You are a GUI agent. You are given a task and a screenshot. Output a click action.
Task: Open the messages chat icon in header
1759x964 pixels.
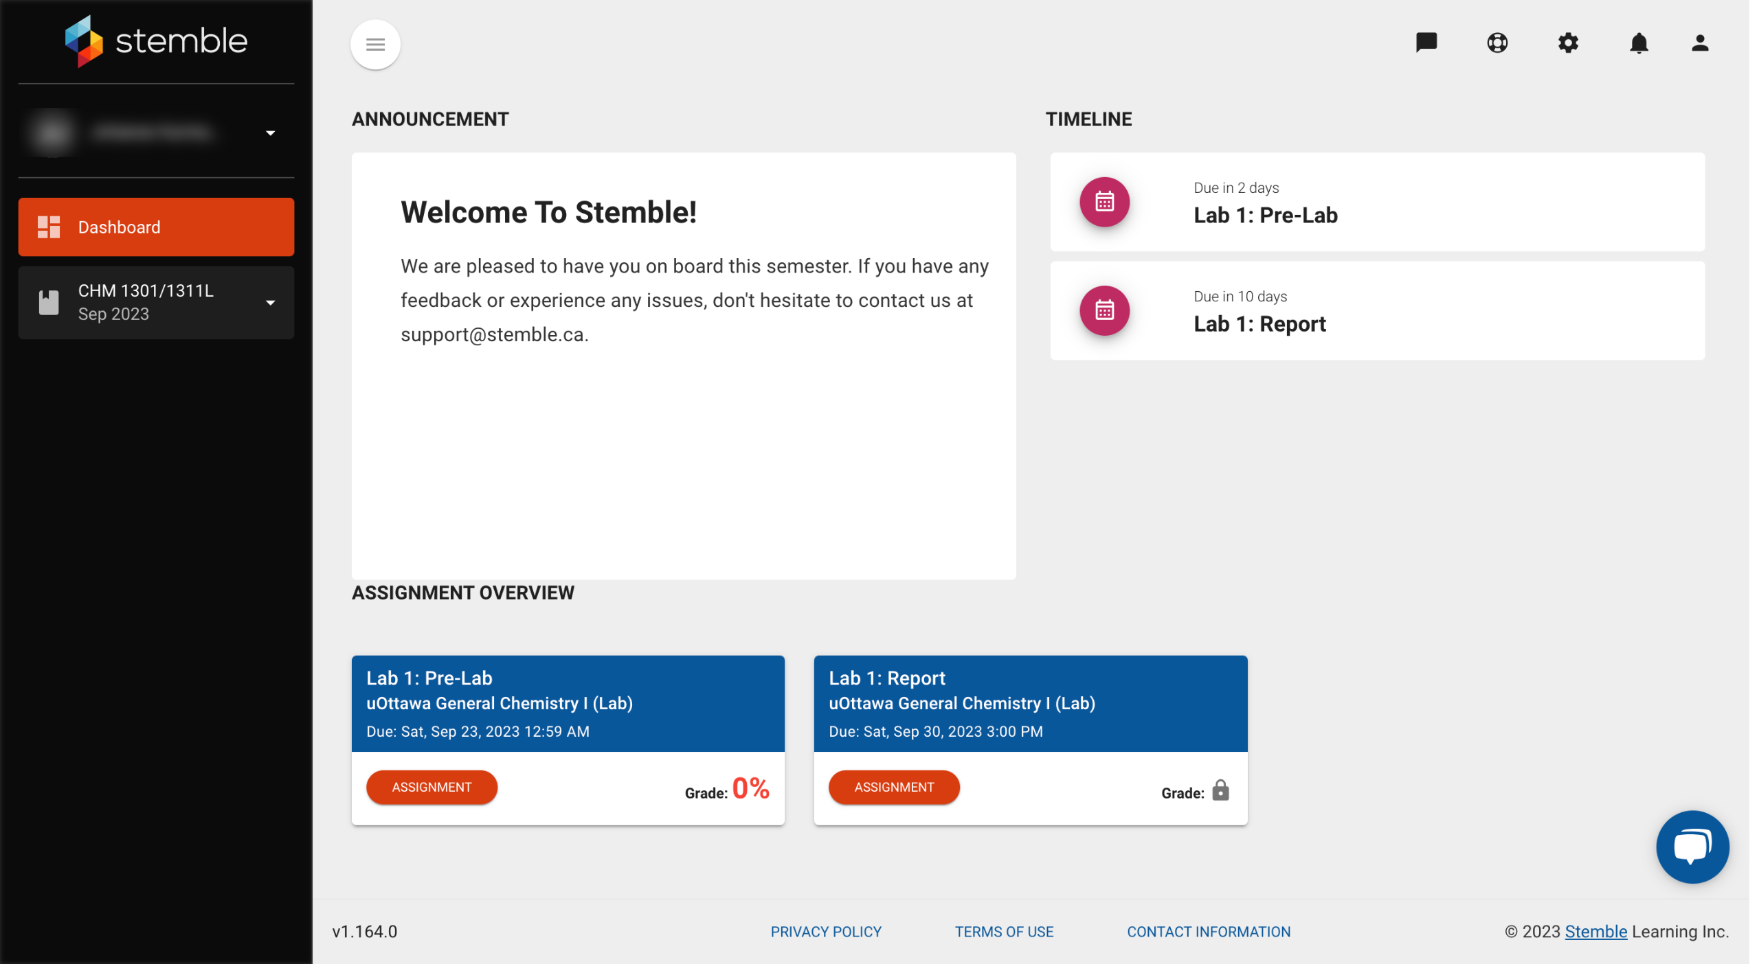click(x=1426, y=43)
